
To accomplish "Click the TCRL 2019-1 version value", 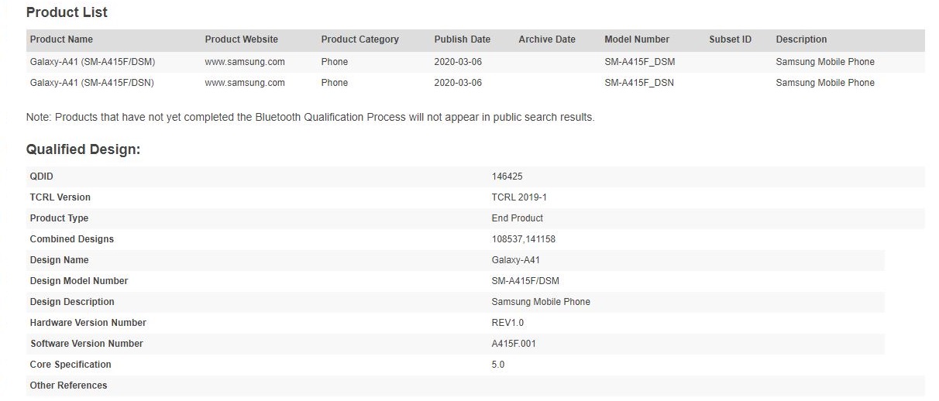I will pos(519,197).
